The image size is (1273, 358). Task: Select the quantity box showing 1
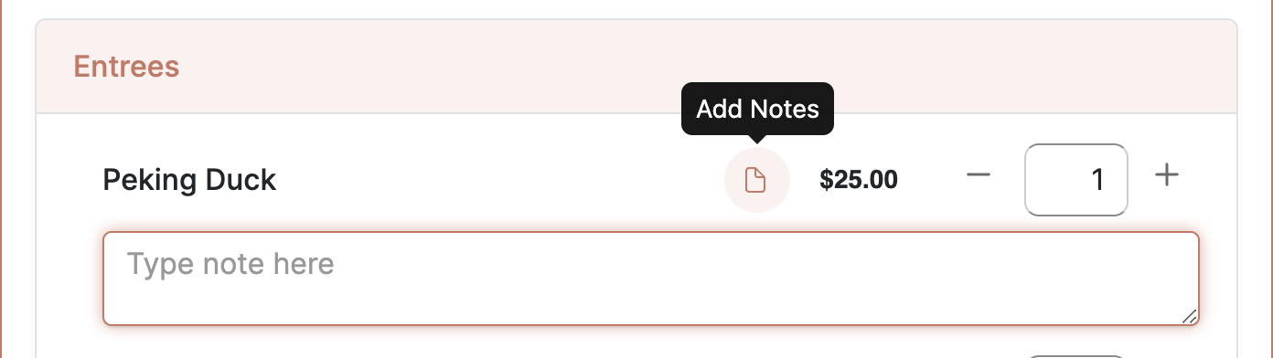(x=1076, y=180)
